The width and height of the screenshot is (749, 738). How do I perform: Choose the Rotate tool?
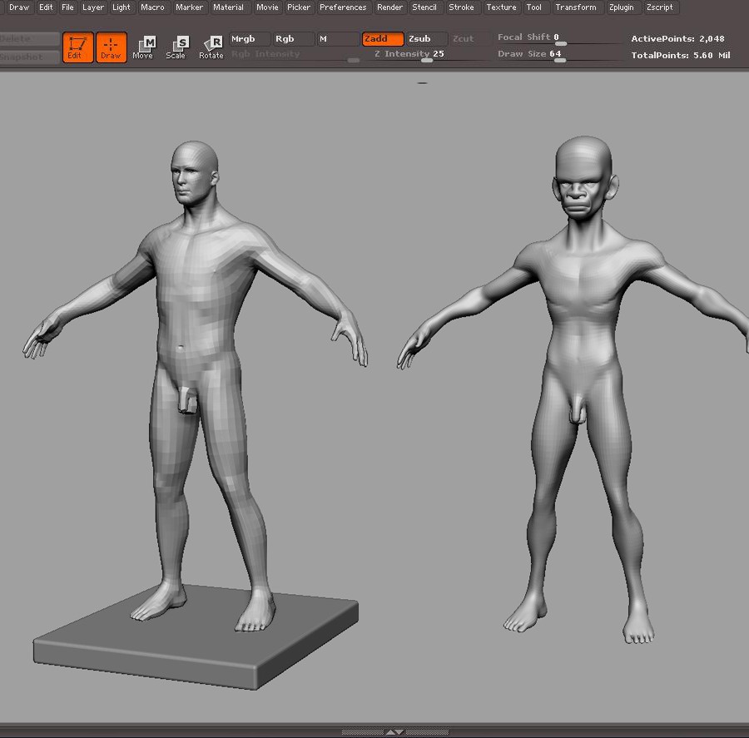coord(211,47)
